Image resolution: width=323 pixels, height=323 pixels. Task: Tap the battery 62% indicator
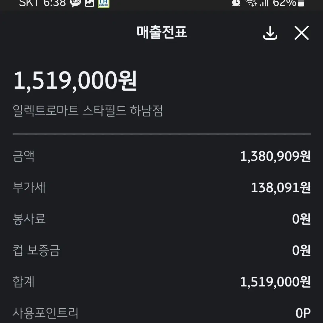pyautogui.click(x=288, y=3)
